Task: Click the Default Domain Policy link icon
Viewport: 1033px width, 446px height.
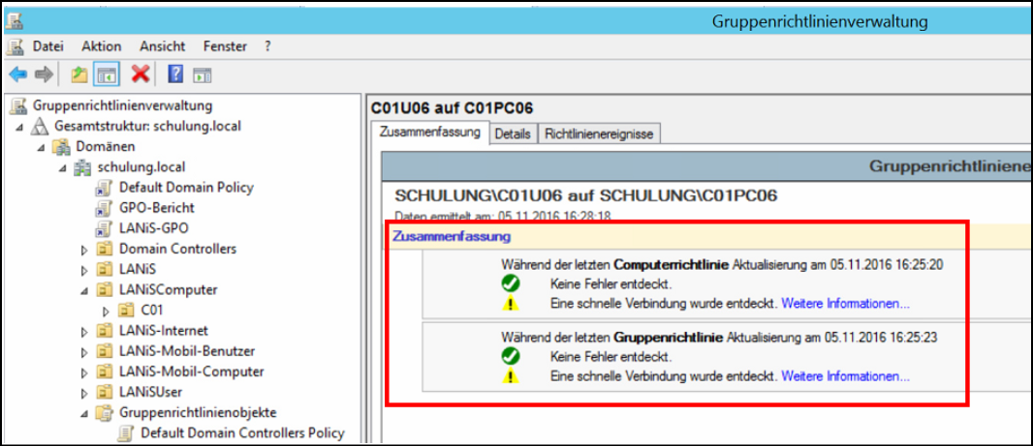Action: pos(104,188)
